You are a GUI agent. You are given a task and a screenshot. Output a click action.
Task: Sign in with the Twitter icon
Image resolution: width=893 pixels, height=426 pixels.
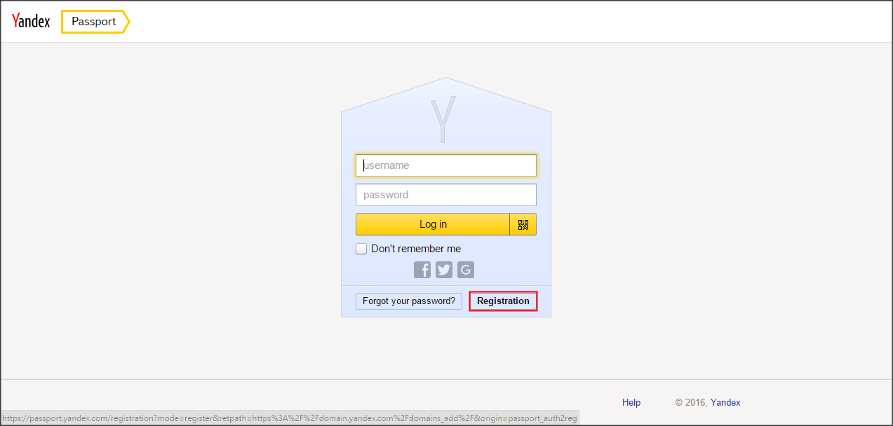[x=444, y=270]
